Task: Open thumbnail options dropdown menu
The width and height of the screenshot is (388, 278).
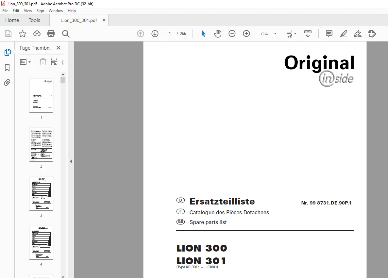Action: pyautogui.click(x=25, y=62)
